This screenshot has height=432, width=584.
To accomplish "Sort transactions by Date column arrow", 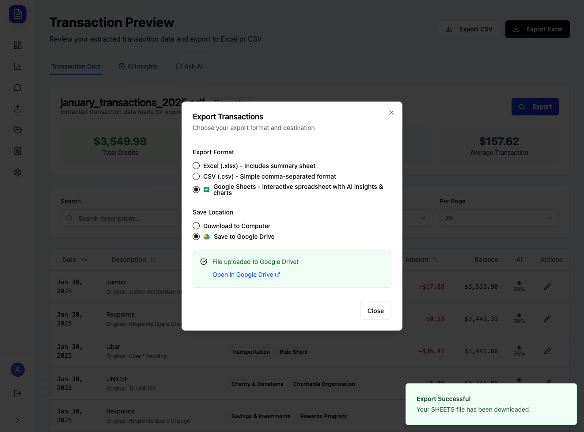I will [83, 260].
